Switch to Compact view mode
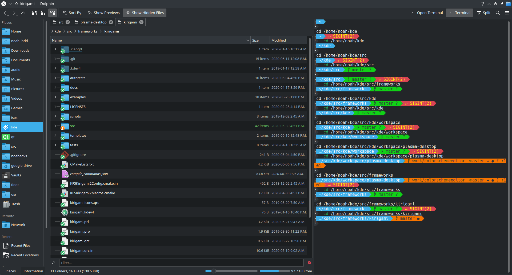The height and width of the screenshot is (275, 512). click(43, 13)
